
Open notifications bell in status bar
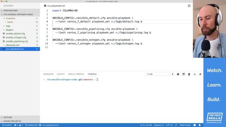(200, 125)
